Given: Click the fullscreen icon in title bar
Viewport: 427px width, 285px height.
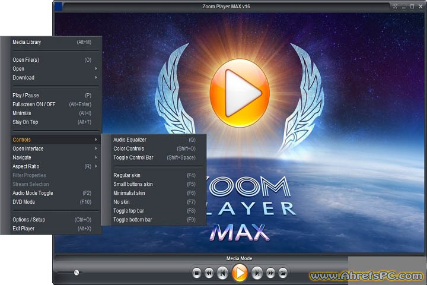Looking at the screenshot, I should point(395,7).
